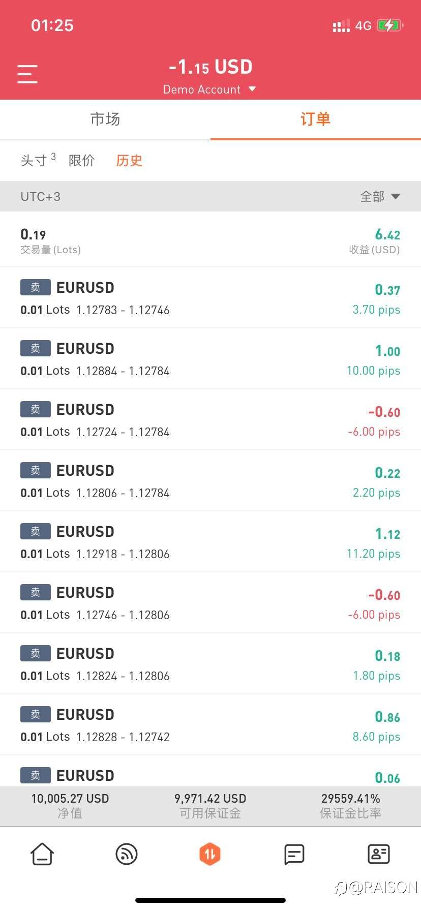Tap the 10,005.27 USD 净值 equity figure
This screenshot has width=421, height=911.
click(70, 799)
